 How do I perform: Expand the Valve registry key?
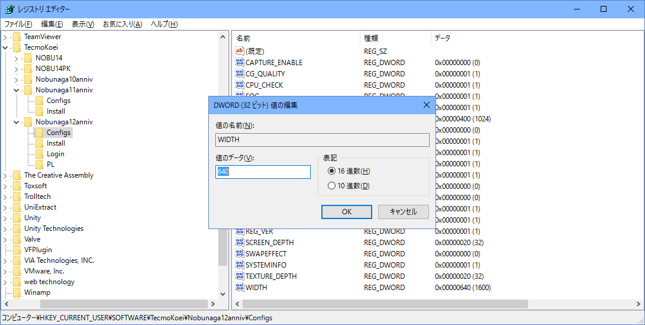[5, 239]
